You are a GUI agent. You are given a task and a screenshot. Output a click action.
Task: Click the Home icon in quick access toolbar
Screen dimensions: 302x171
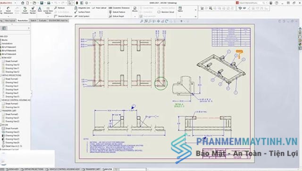coord(23,3)
